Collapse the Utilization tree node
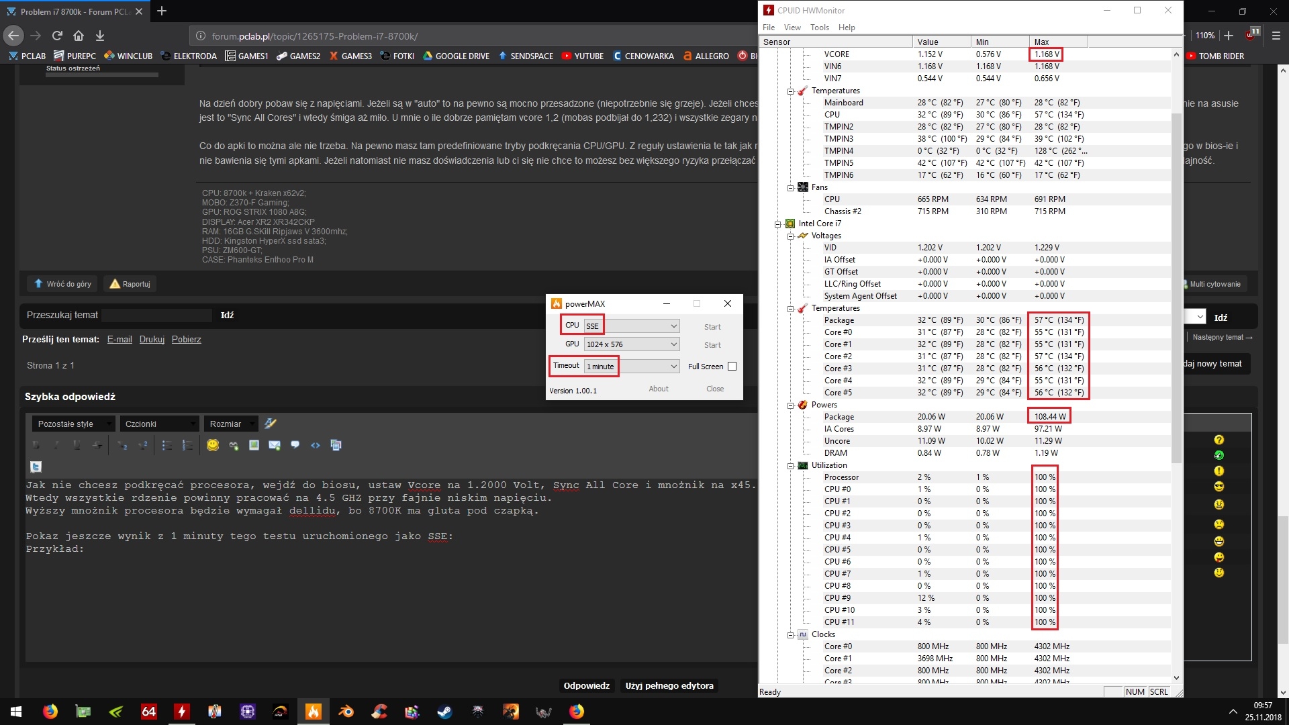Viewport: 1289px width, 725px height. click(790, 466)
